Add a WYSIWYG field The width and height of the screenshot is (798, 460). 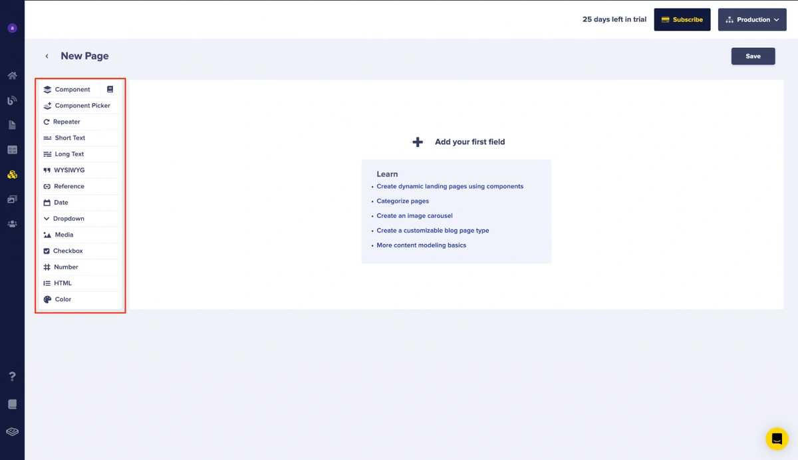click(69, 170)
